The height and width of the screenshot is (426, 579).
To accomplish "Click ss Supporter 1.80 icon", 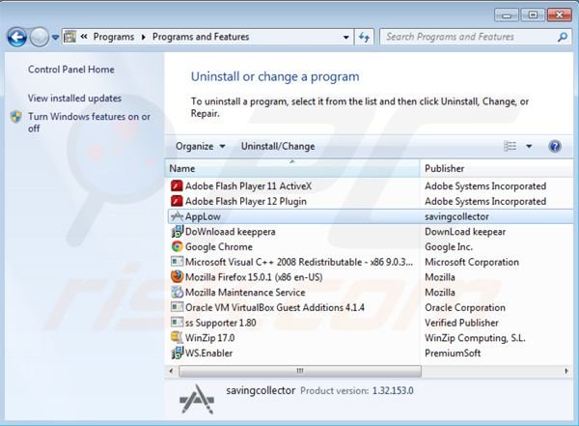I will 177,322.
